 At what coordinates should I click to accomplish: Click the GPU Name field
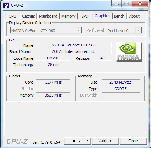coord(74,45)
